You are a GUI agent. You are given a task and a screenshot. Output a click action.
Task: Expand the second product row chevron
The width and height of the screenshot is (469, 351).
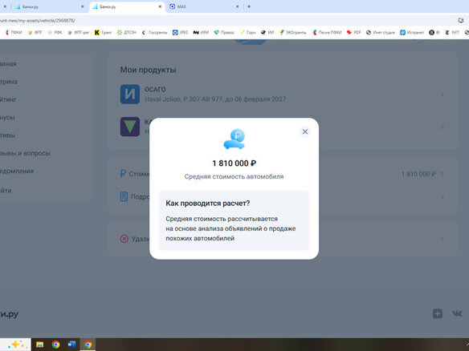click(442, 127)
